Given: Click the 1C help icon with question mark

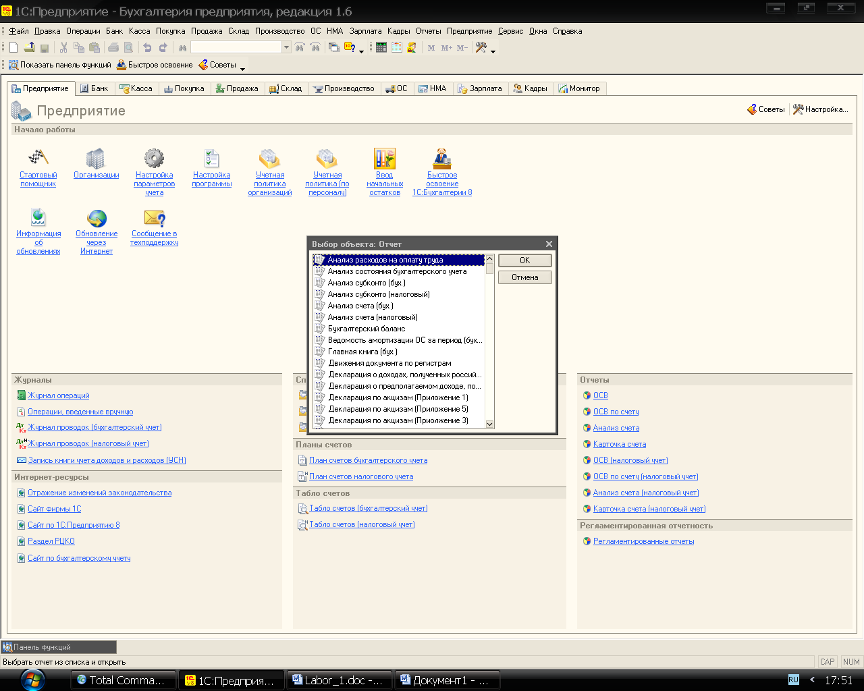Looking at the screenshot, I should coord(350,47).
